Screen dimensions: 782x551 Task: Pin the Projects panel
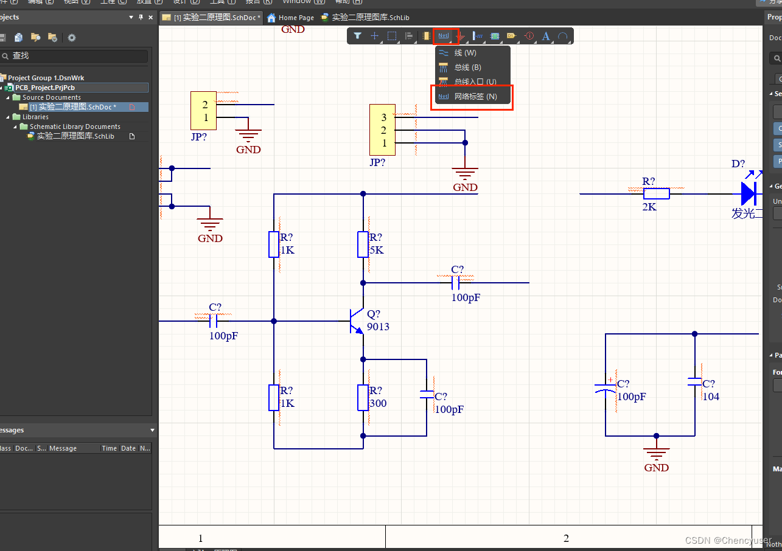141,17
